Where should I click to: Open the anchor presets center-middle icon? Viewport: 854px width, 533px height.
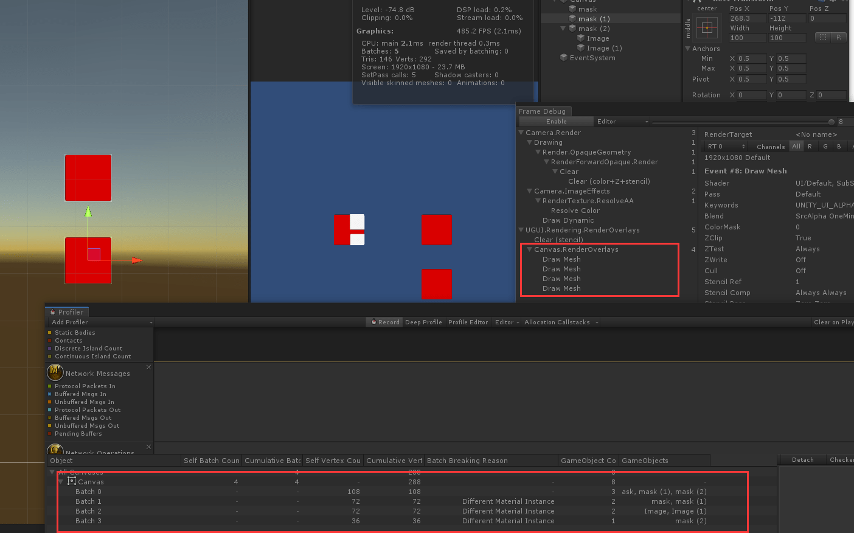point(707,27)
